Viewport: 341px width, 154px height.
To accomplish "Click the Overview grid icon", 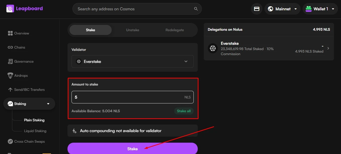I will [x=10, y=33].
